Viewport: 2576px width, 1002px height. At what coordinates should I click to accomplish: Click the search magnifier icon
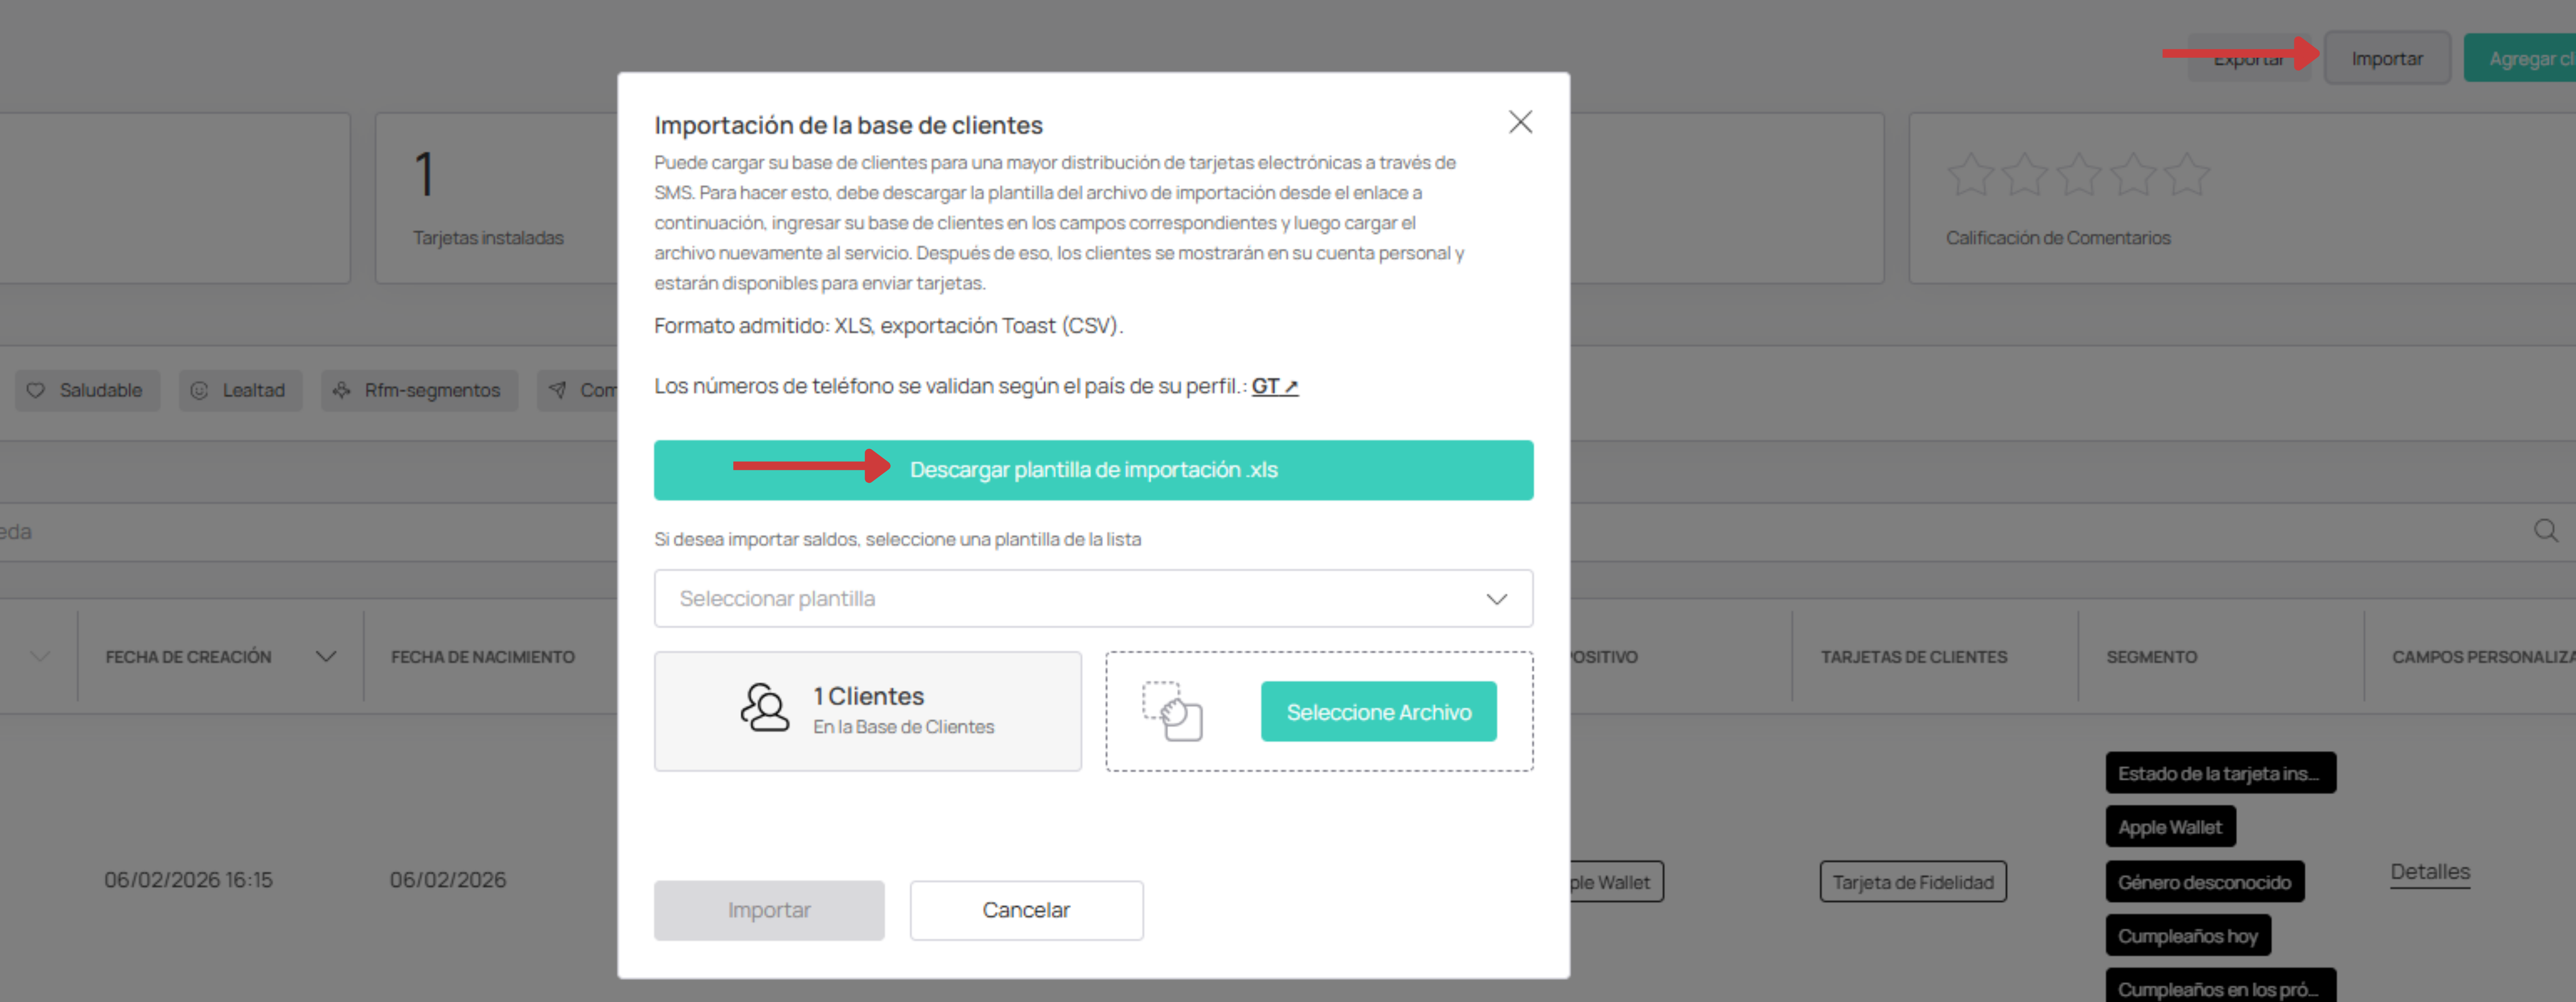[x=2545, y=531]
